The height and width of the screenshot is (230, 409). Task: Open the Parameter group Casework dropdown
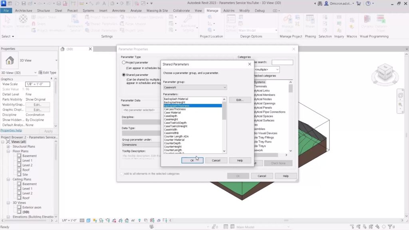pos(195,87)
